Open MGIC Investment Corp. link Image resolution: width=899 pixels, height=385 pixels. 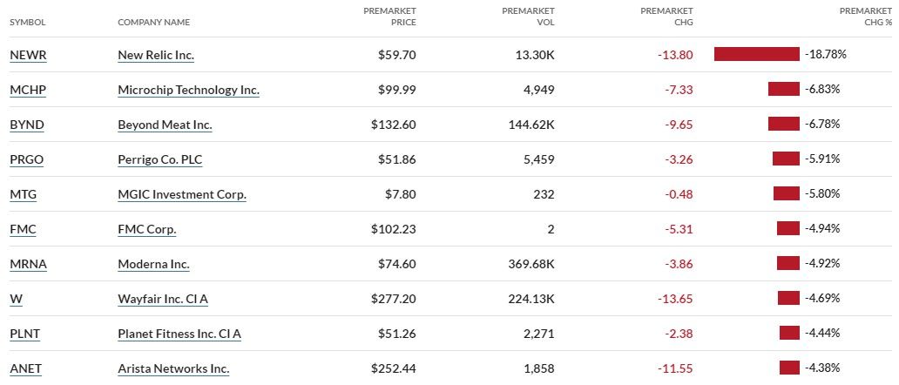click(x=182, y=194)
